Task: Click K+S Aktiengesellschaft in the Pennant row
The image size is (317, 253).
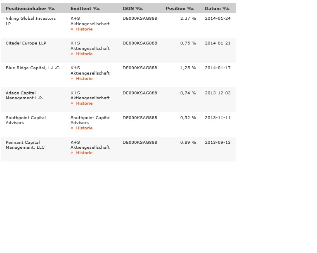Action: tap(90, 145)
